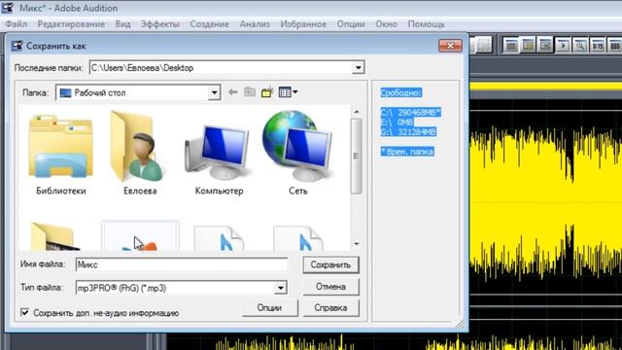The height and width of the screenshot is (350, 622).
Task: Open the Помощь menu
Action: coord(427,24)
